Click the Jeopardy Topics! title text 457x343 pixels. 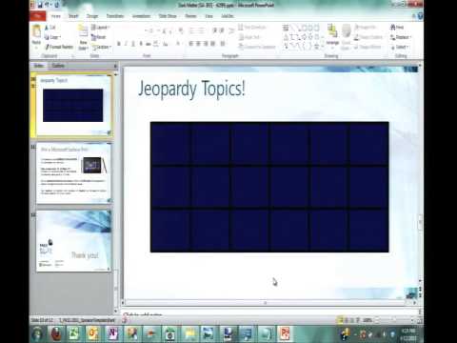(191, 90)
